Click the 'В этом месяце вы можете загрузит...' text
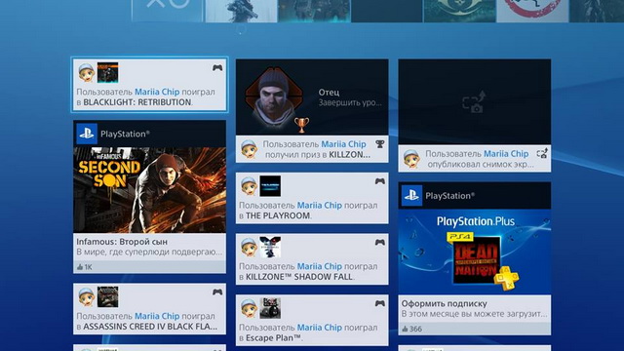 [x=475, y=314]
